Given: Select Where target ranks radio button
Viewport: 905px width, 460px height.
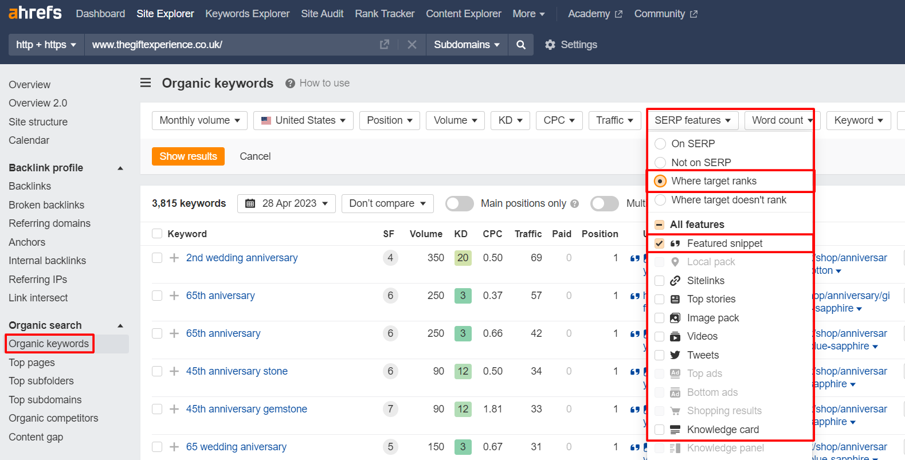Looking at the screenshot, I should click(660, 181).
